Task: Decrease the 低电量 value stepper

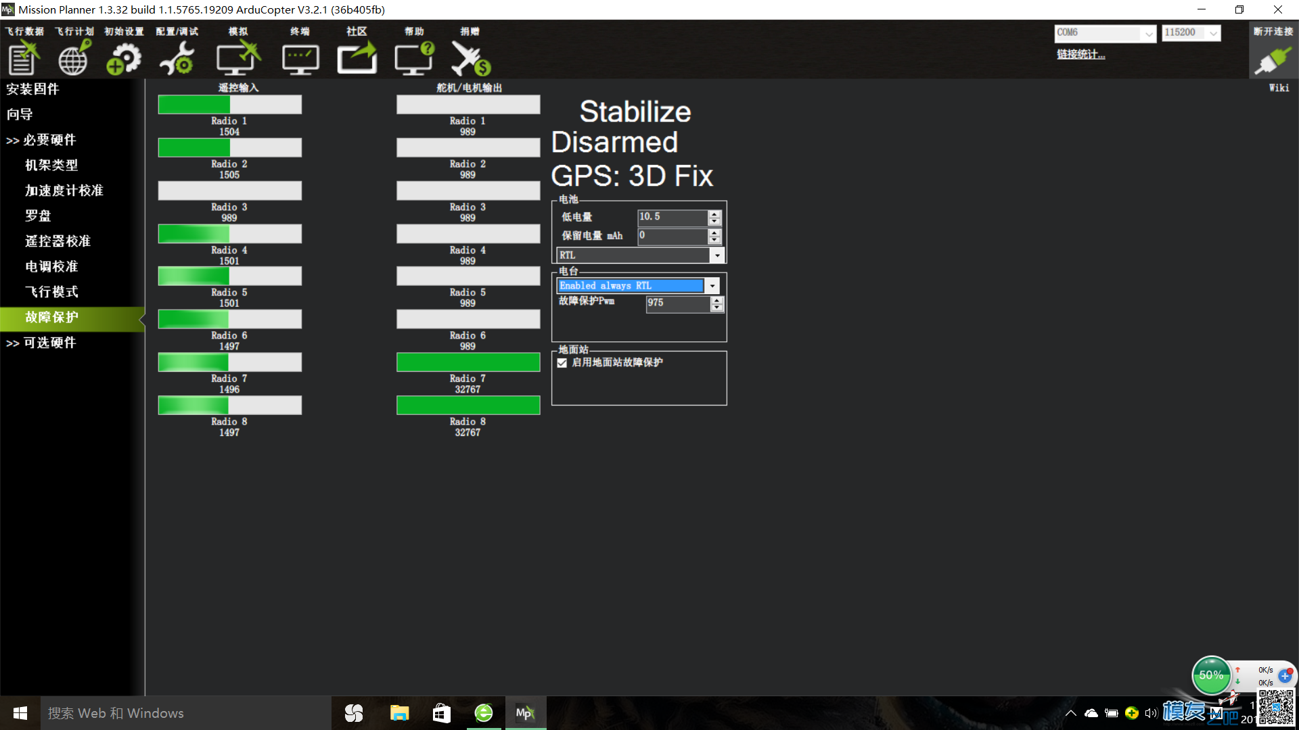Action: pos(714,221)
